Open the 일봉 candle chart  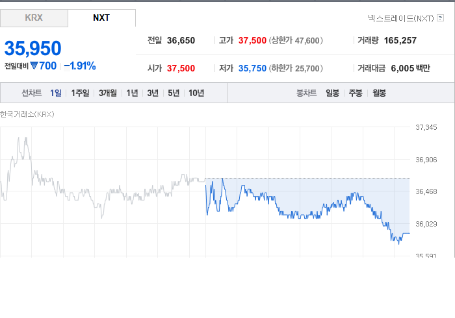point(332,93)
